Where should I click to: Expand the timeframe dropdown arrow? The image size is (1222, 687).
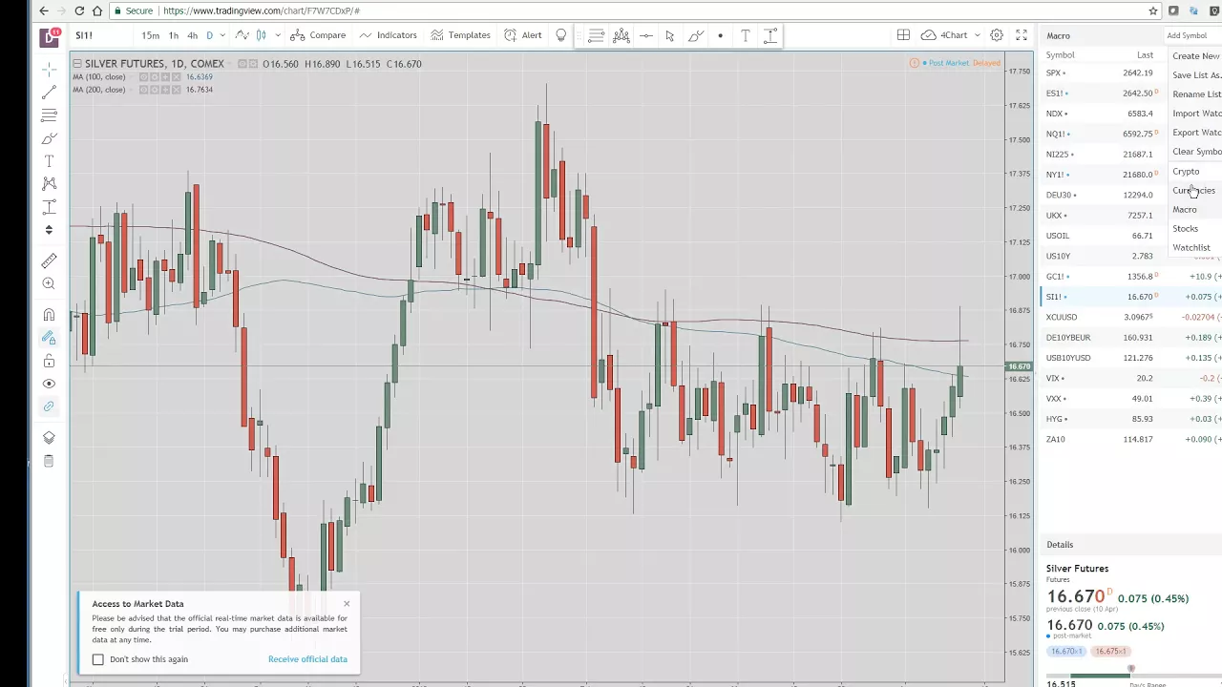[222, 35]
